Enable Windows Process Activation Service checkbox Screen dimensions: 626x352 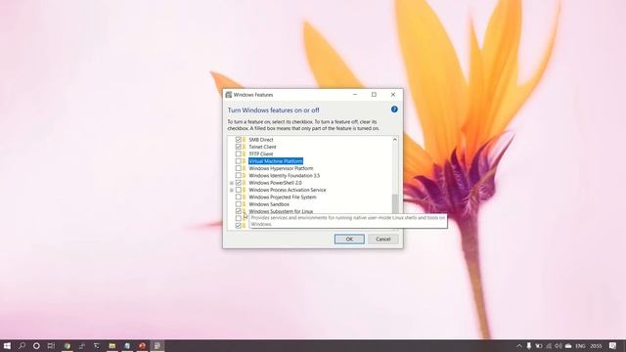(239, 190)
